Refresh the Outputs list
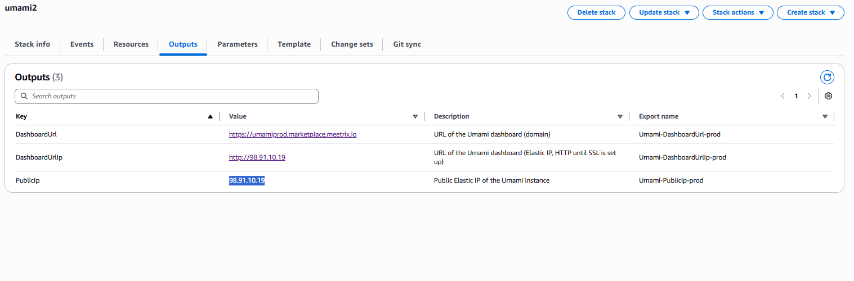Screen dimensions: 854x281 [x=827, y=78]
